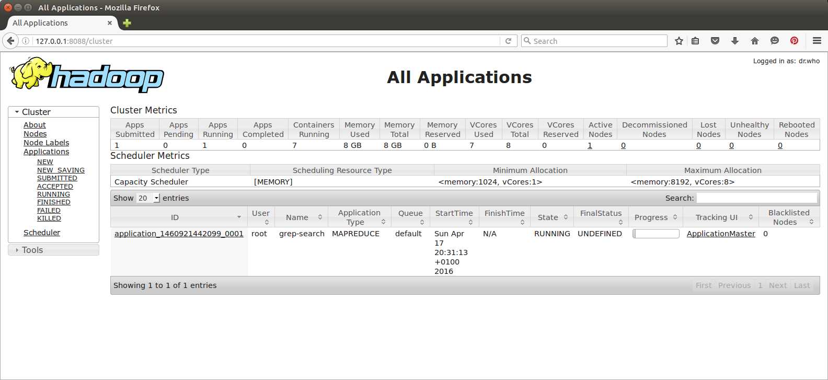
Task: Filter applications by NEW state
Action: click(x=45, y=162)
